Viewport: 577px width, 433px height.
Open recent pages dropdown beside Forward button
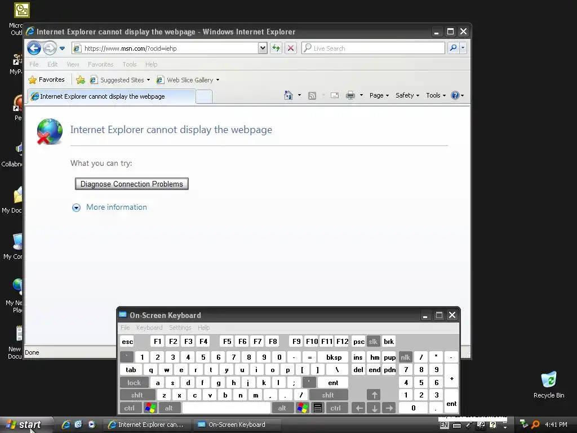[x=62, y=48]
